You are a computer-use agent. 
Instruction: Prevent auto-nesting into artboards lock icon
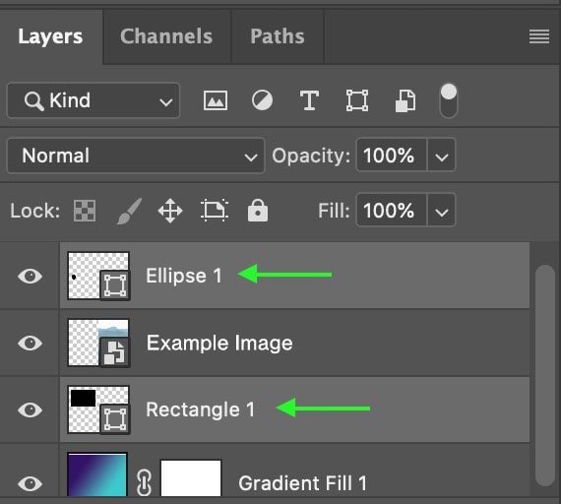(215, 211)
